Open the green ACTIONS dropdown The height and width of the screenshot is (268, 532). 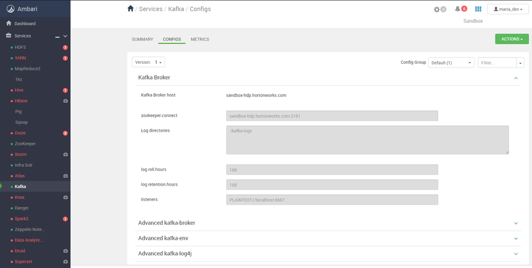512,39
